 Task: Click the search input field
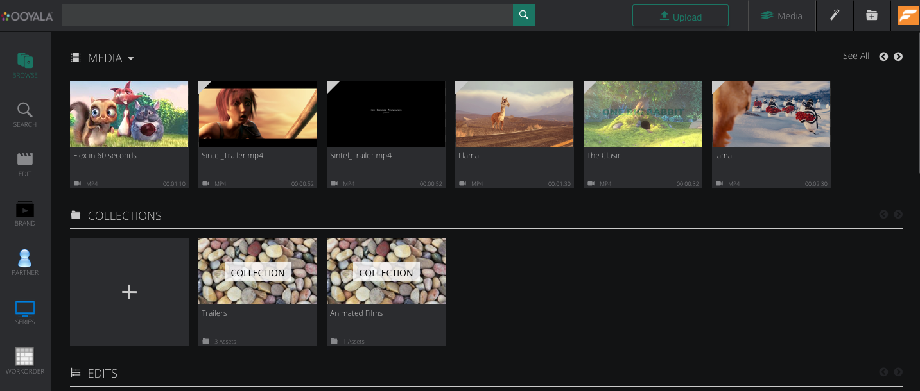click(x=289, y=15)
